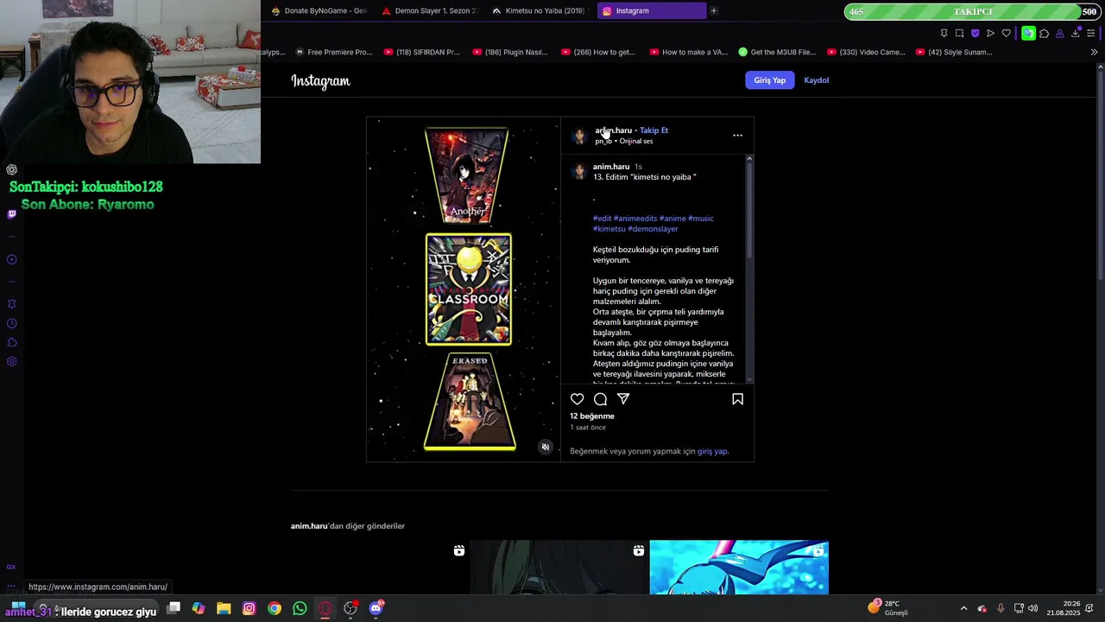Open the #kimetsu hashtag
This screenshot has width=1105, height=622.
tap(609, 229)
